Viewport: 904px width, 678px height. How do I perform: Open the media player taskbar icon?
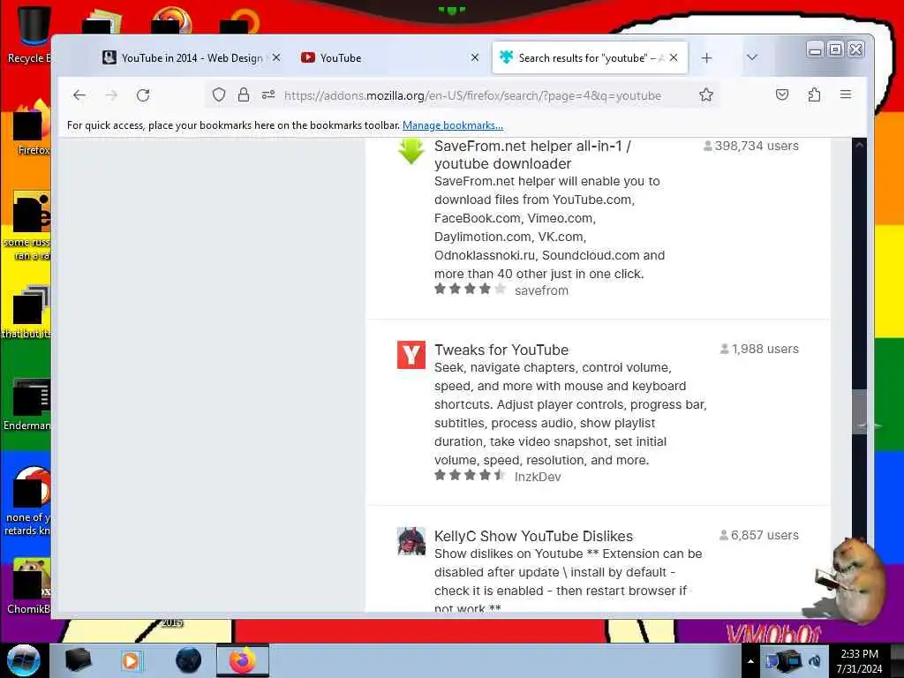pos(131,660)
